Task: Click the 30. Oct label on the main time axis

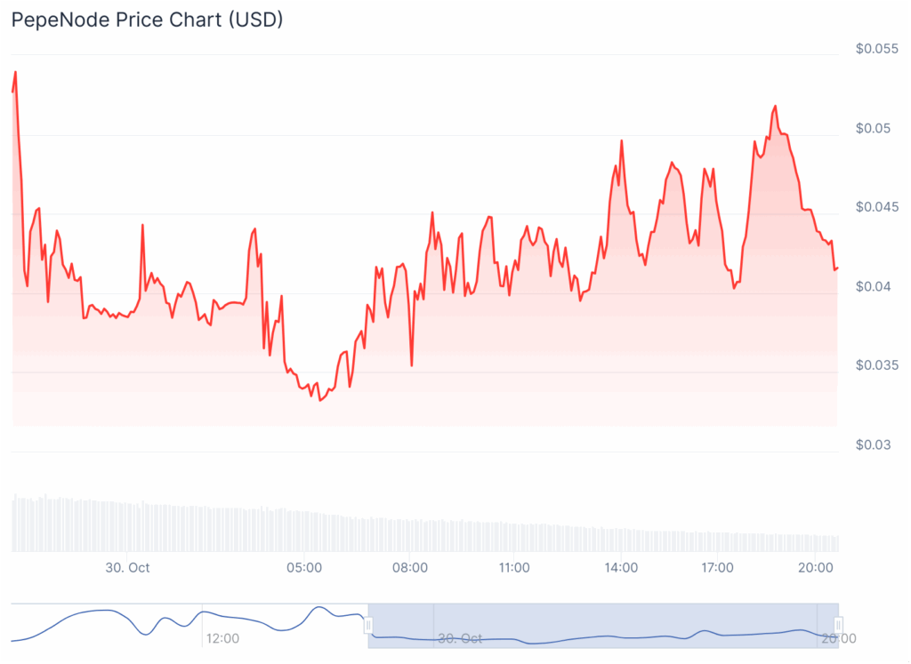Action: 127,567
